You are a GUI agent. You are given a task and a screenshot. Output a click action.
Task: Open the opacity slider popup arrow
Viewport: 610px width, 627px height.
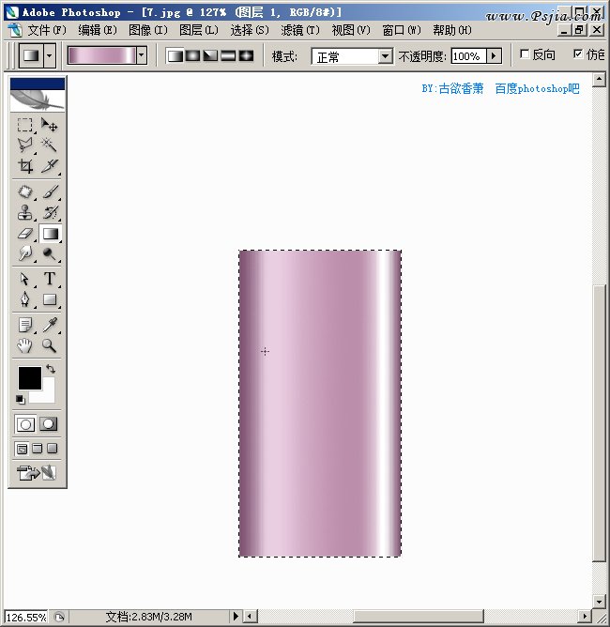(x=494, y=56)
